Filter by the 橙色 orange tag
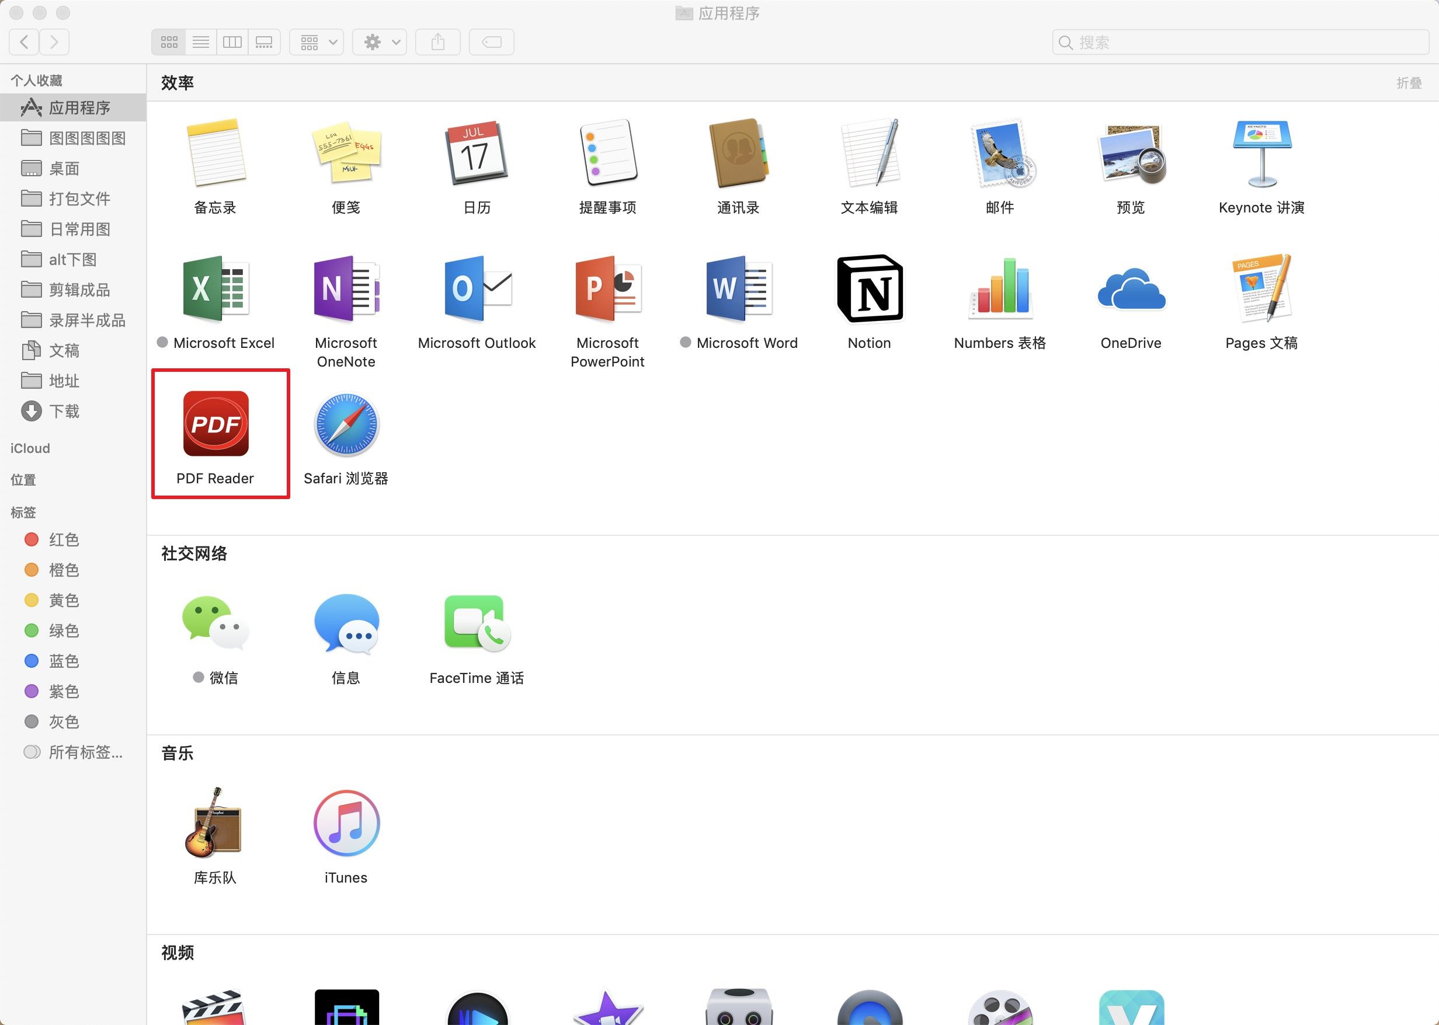This screenshot has height=1025, width=1439. point(73,570)
